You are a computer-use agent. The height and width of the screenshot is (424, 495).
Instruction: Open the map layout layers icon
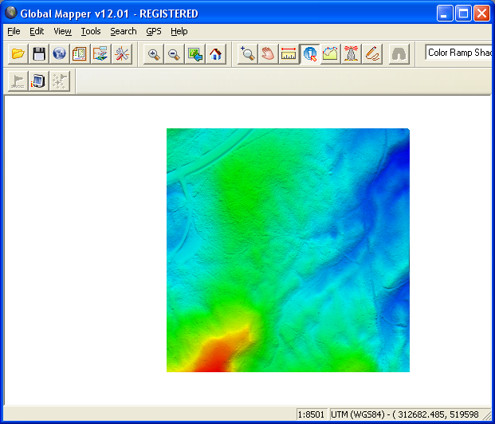100,54
